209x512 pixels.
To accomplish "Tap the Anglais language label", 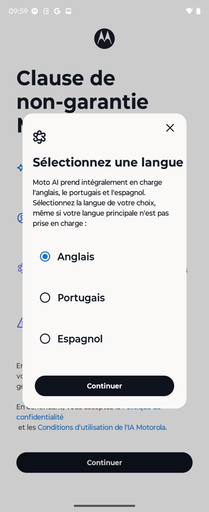I will coord(76,257).
